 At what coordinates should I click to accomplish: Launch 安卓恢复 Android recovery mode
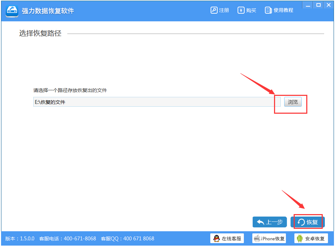point(310,238)
